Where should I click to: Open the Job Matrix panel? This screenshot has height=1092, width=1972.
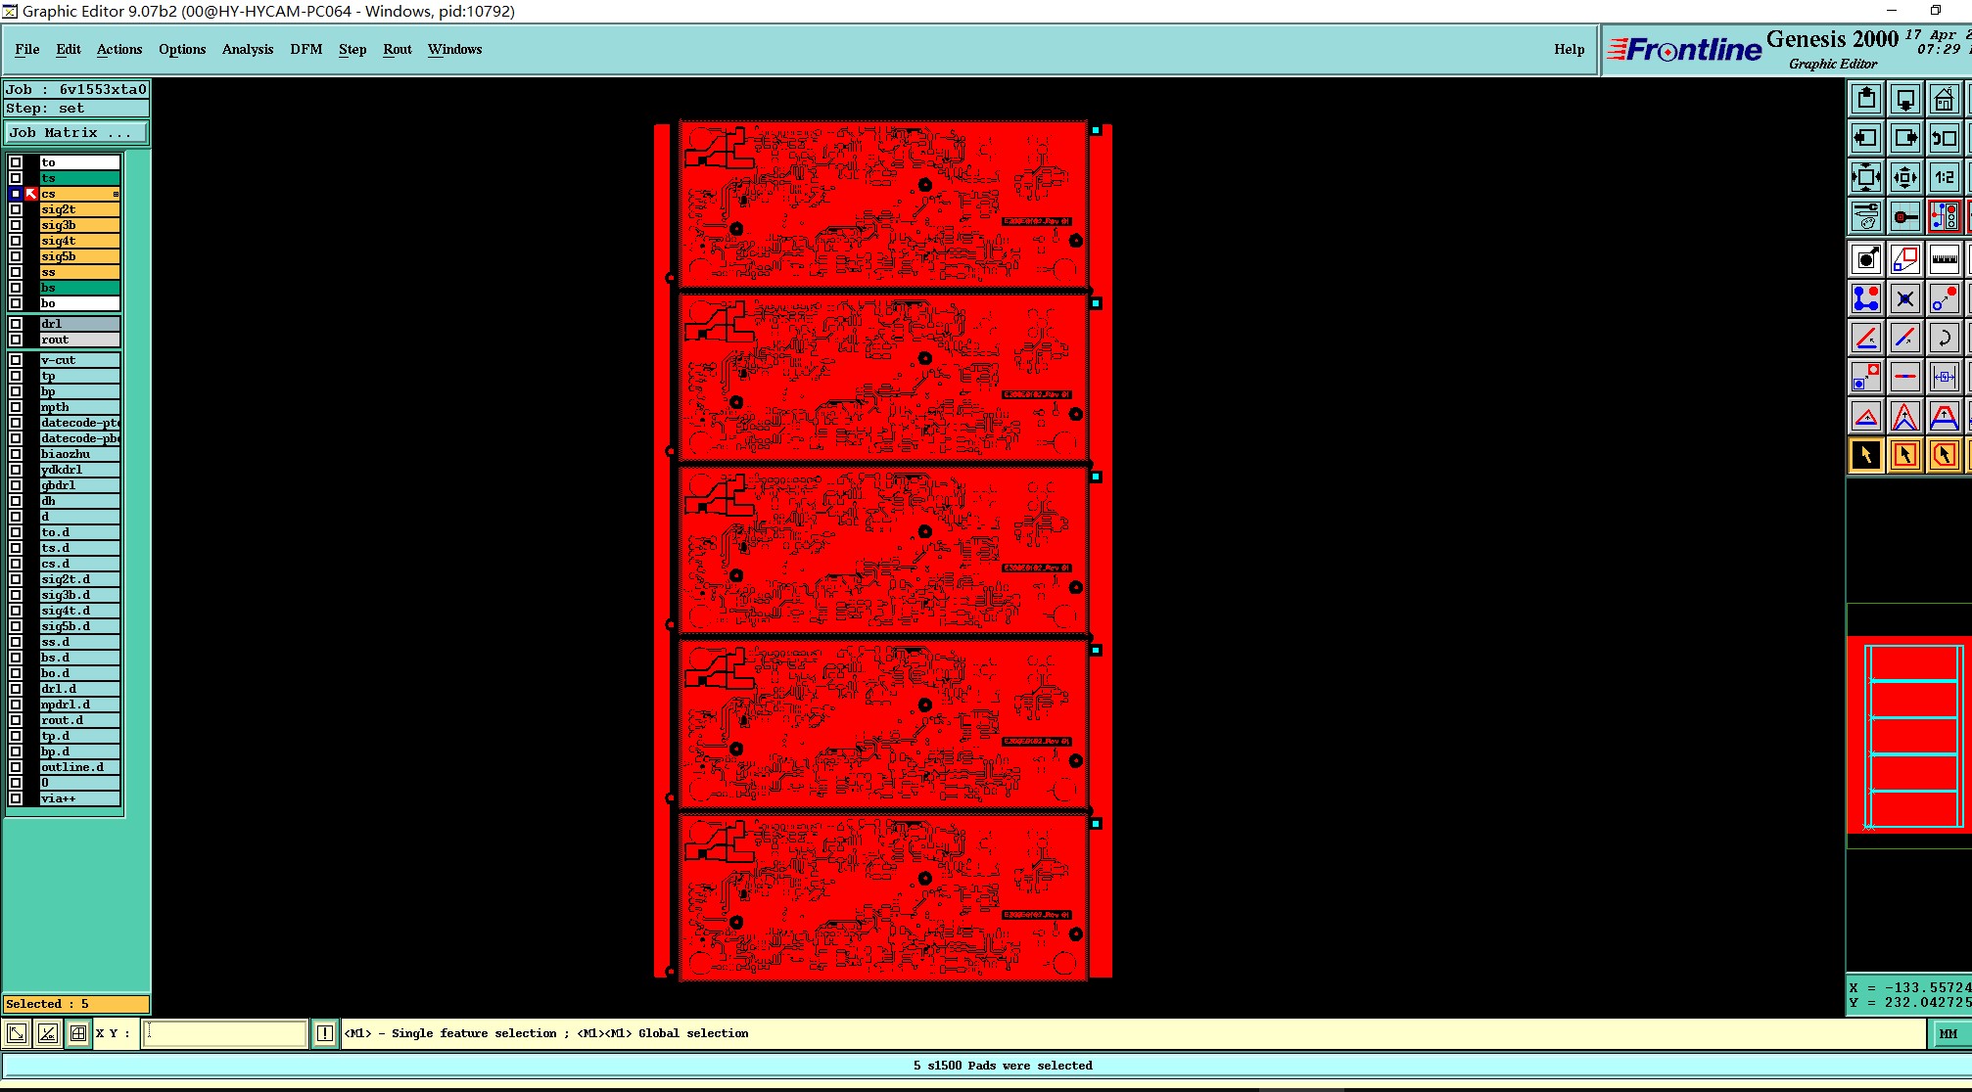(76, 133)
